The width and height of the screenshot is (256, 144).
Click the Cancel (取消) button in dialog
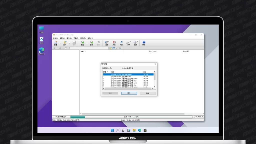coord(148,93)
